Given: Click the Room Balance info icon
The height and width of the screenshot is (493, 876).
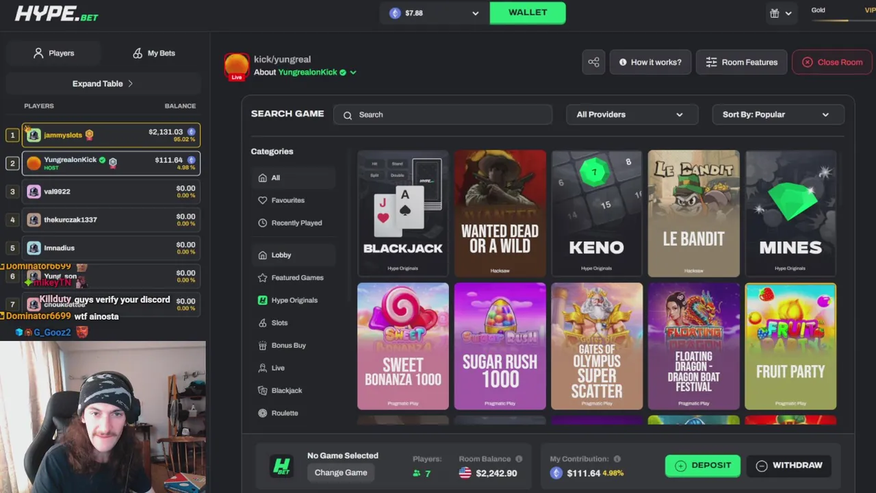Looking at the screenshot, I should (x=519, y=459).
